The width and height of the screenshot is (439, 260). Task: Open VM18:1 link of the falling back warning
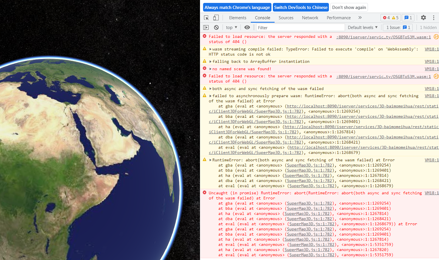pyautogui.click(x=432, y=62)
